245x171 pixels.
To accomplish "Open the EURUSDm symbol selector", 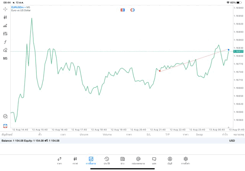I will 19,7.
